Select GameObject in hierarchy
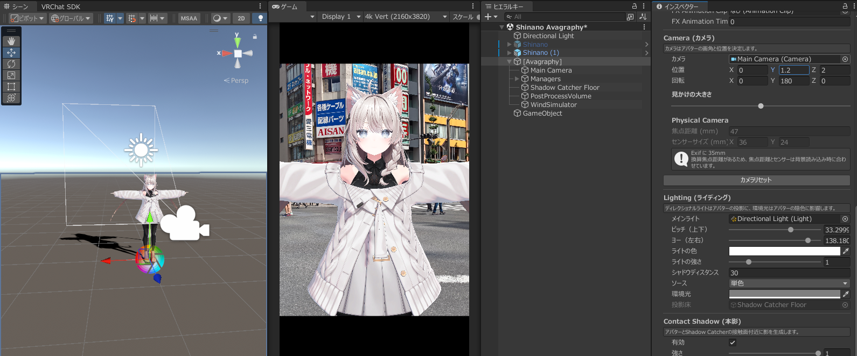 pyautogui.click(x=542, y=113)
